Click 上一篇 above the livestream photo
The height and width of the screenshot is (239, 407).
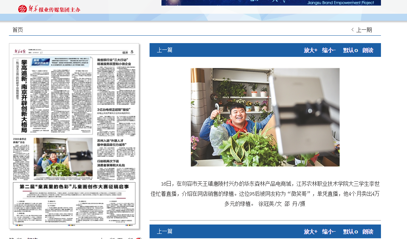pyautogui.click(x=164, y=50)
